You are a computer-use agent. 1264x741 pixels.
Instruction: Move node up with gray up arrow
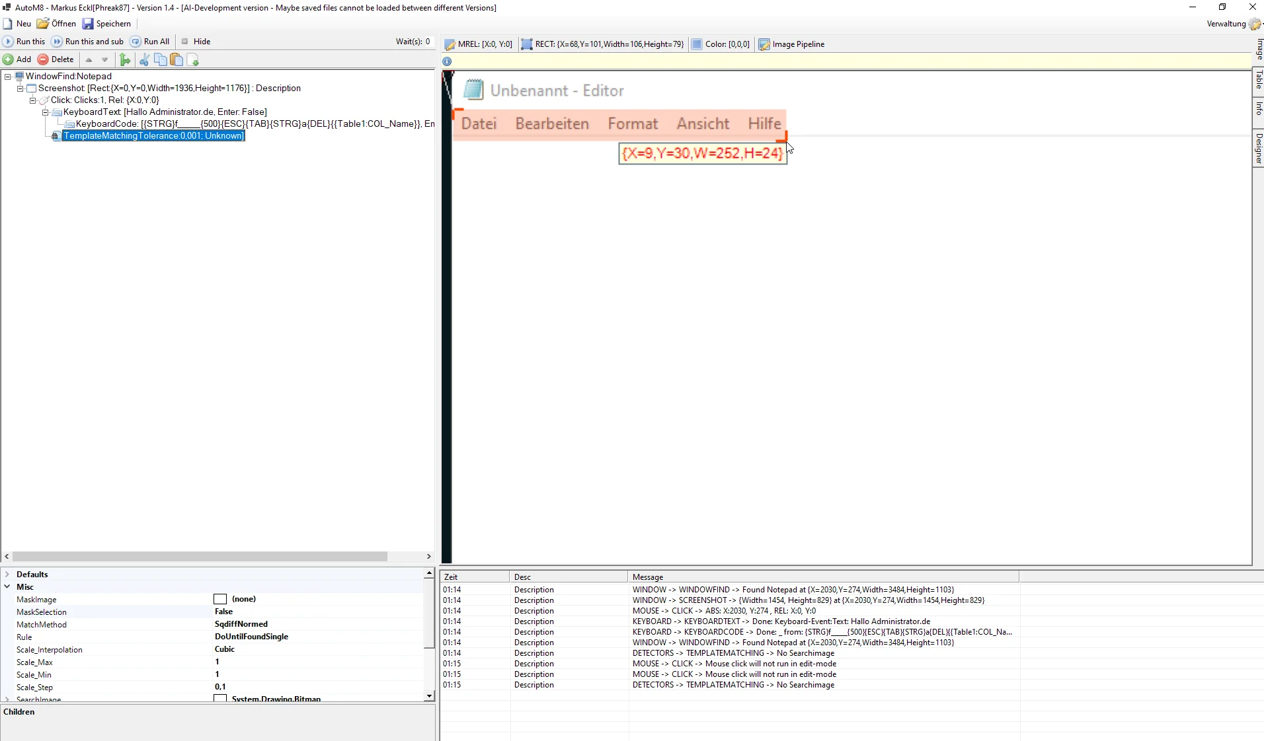(x=89, y=59)
